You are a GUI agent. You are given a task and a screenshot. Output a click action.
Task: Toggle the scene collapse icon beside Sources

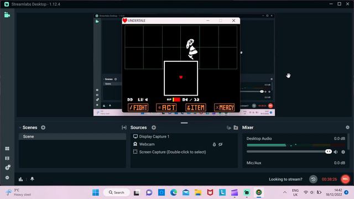point(124,128)
